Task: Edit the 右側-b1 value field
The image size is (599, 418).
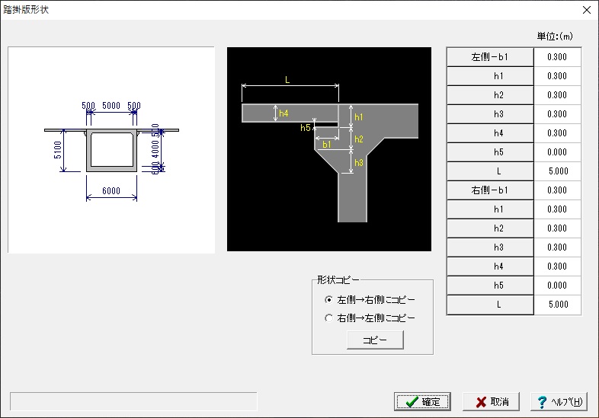Action: coord(557,190)
